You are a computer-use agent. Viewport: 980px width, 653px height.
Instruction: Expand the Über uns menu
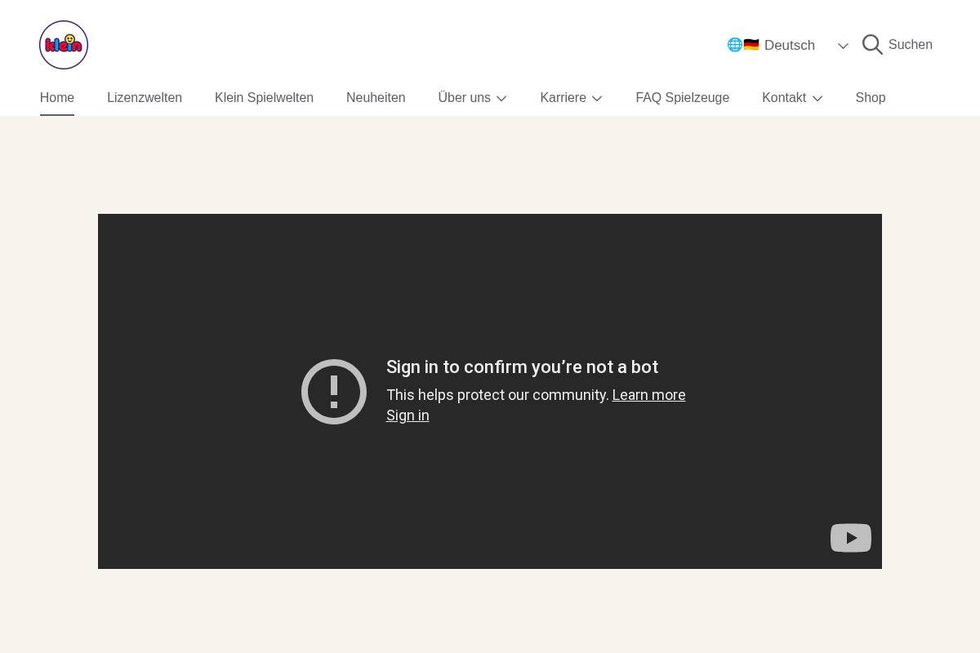coord(472,98)
